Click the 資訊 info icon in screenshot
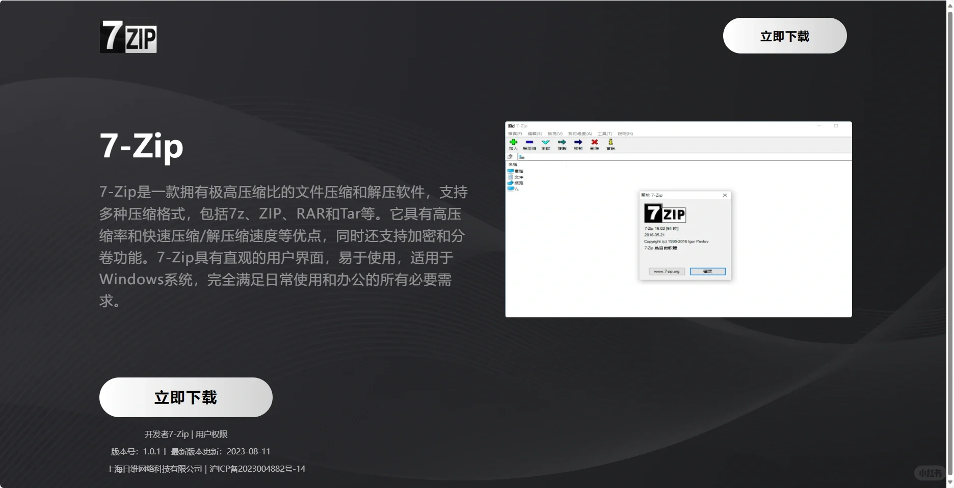The height and width of the screenshot is (488, 954). pyautogui.click(x=611, y=142)
